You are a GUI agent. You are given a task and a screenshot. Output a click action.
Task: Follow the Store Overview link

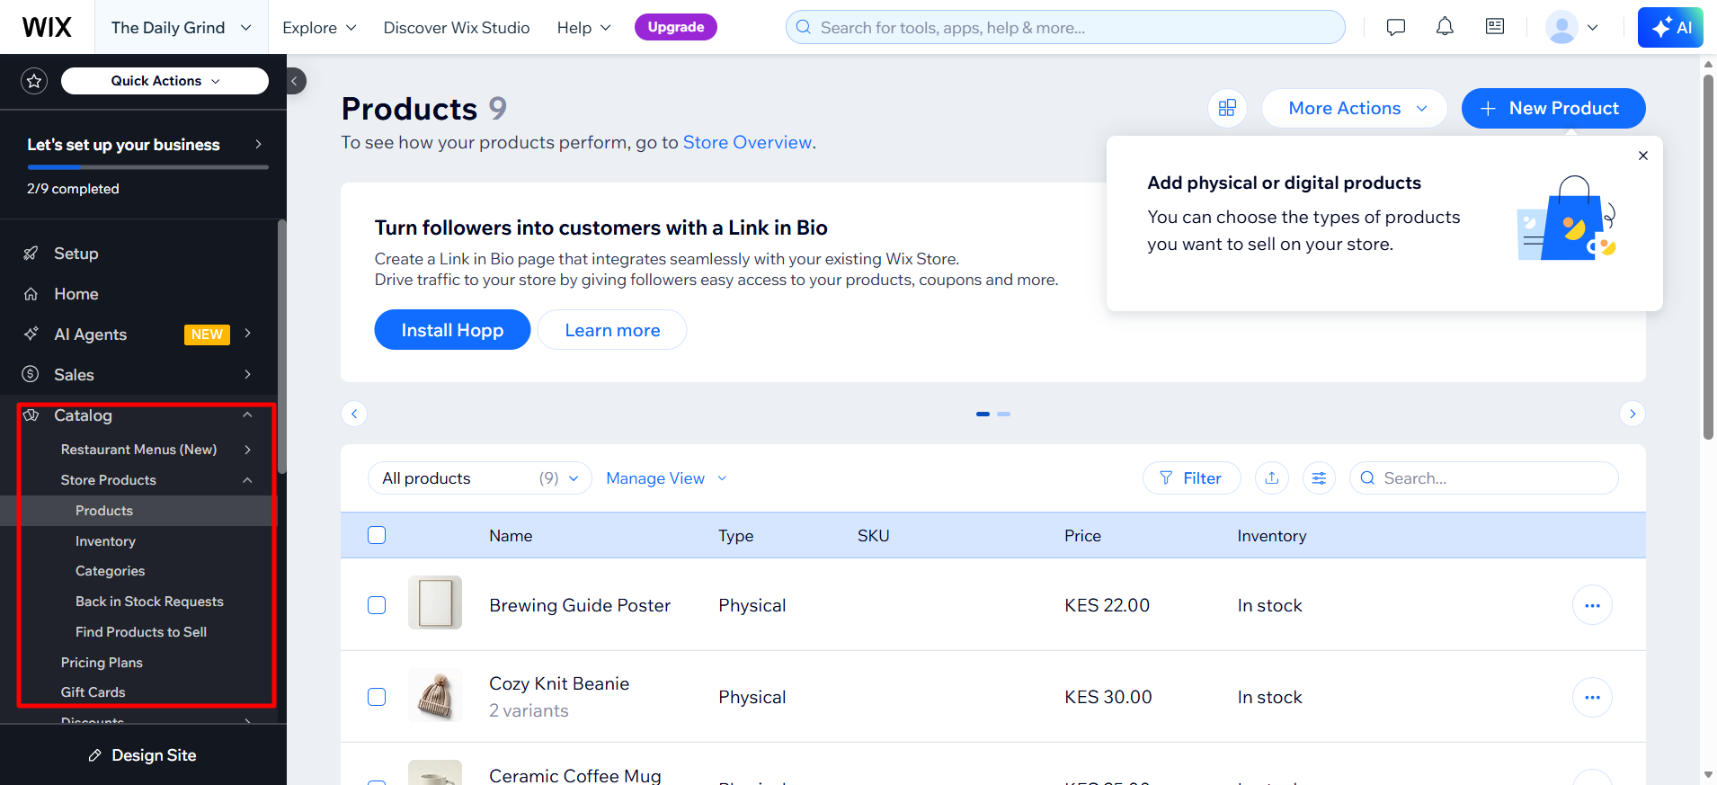click(747, 142)
